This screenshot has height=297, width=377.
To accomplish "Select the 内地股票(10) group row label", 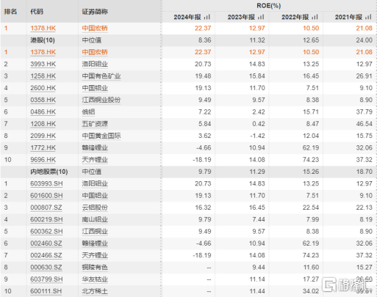I will [x=49, y=172].
